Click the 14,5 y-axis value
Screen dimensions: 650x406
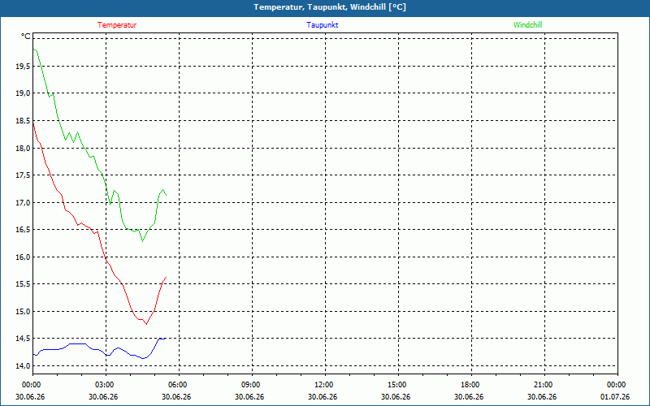pyautogui.click(x=24, y=339)
